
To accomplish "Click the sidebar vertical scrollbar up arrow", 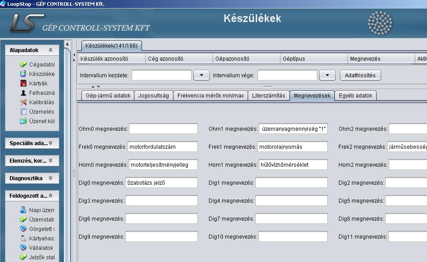I will (x=67, y=44).
